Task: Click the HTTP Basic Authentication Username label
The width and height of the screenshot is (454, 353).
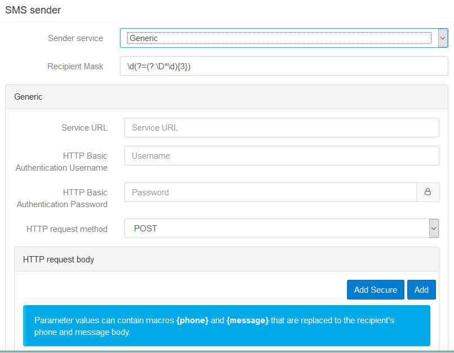Action: click(61, 162)
